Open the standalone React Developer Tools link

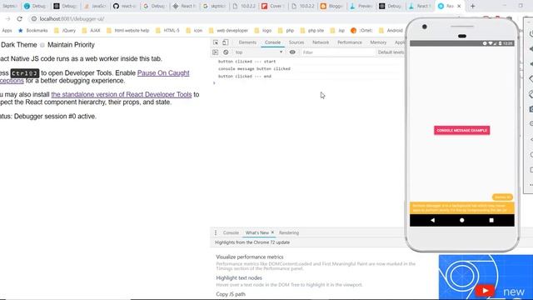[122, 94]
